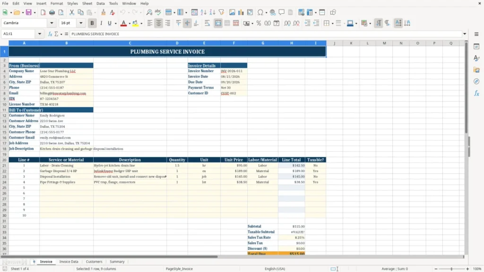Open the sidebar Gallery panel
Image resolution: width=484 pixels, height=272 pixels.
(x=476, y=70)
